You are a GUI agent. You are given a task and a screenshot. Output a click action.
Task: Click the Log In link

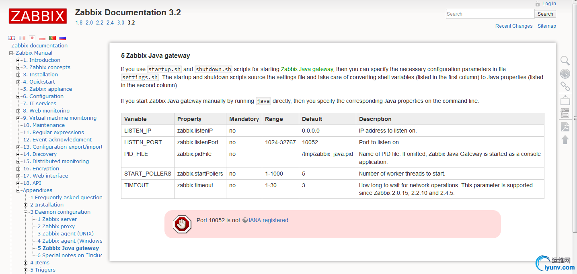(x=549, y=4)
